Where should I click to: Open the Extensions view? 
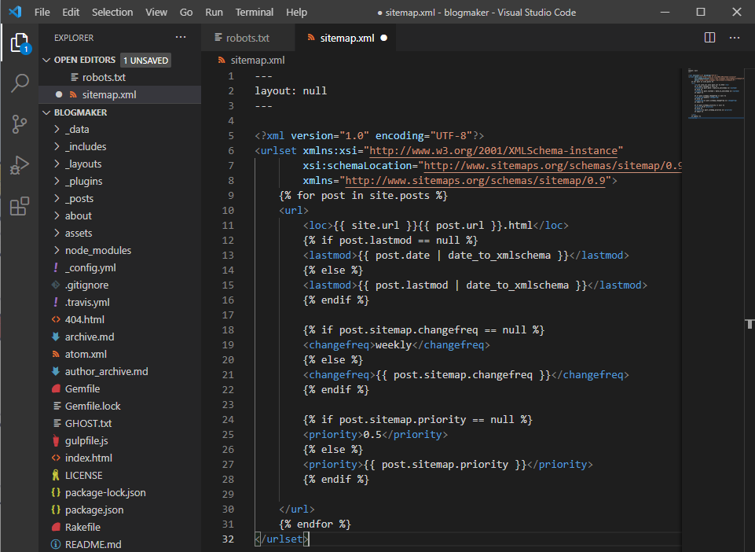click(x=20, y=206)
